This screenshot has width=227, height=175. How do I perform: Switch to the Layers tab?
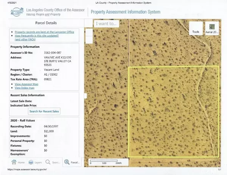(x=36, y=163)
